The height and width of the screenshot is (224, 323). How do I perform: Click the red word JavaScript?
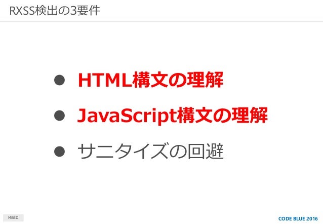127,116
